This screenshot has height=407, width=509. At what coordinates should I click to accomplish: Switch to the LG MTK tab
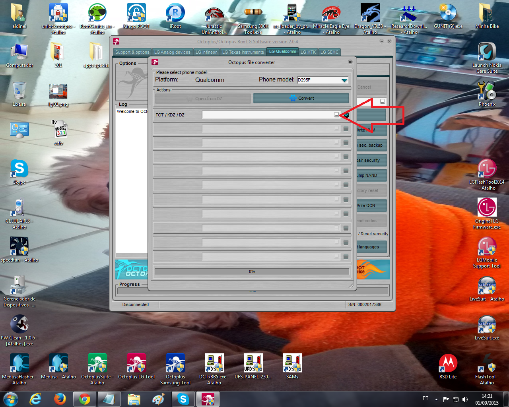click(x=308, y=52)
